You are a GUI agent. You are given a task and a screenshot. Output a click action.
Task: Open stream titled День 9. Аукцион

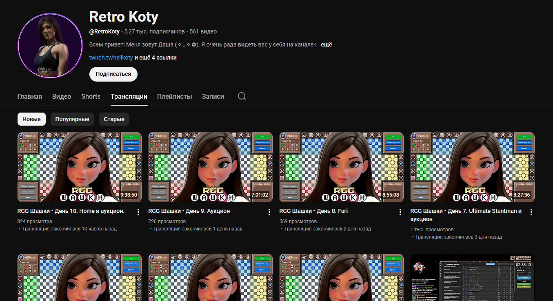tap(189, 211)
